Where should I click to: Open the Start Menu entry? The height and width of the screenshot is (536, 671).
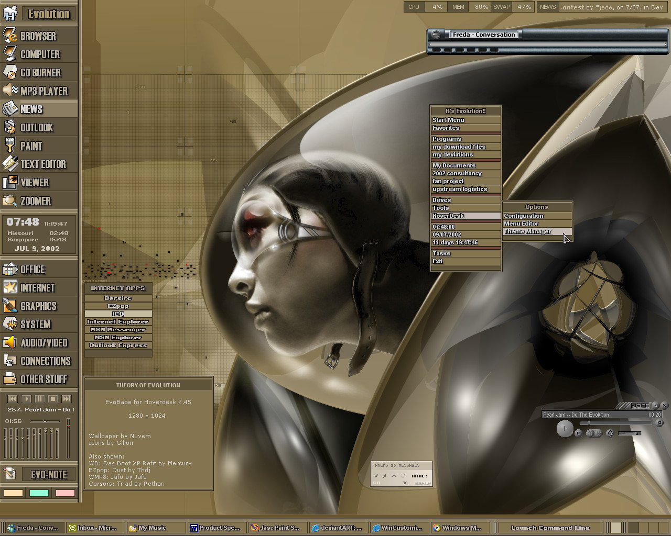click(466, 120)
